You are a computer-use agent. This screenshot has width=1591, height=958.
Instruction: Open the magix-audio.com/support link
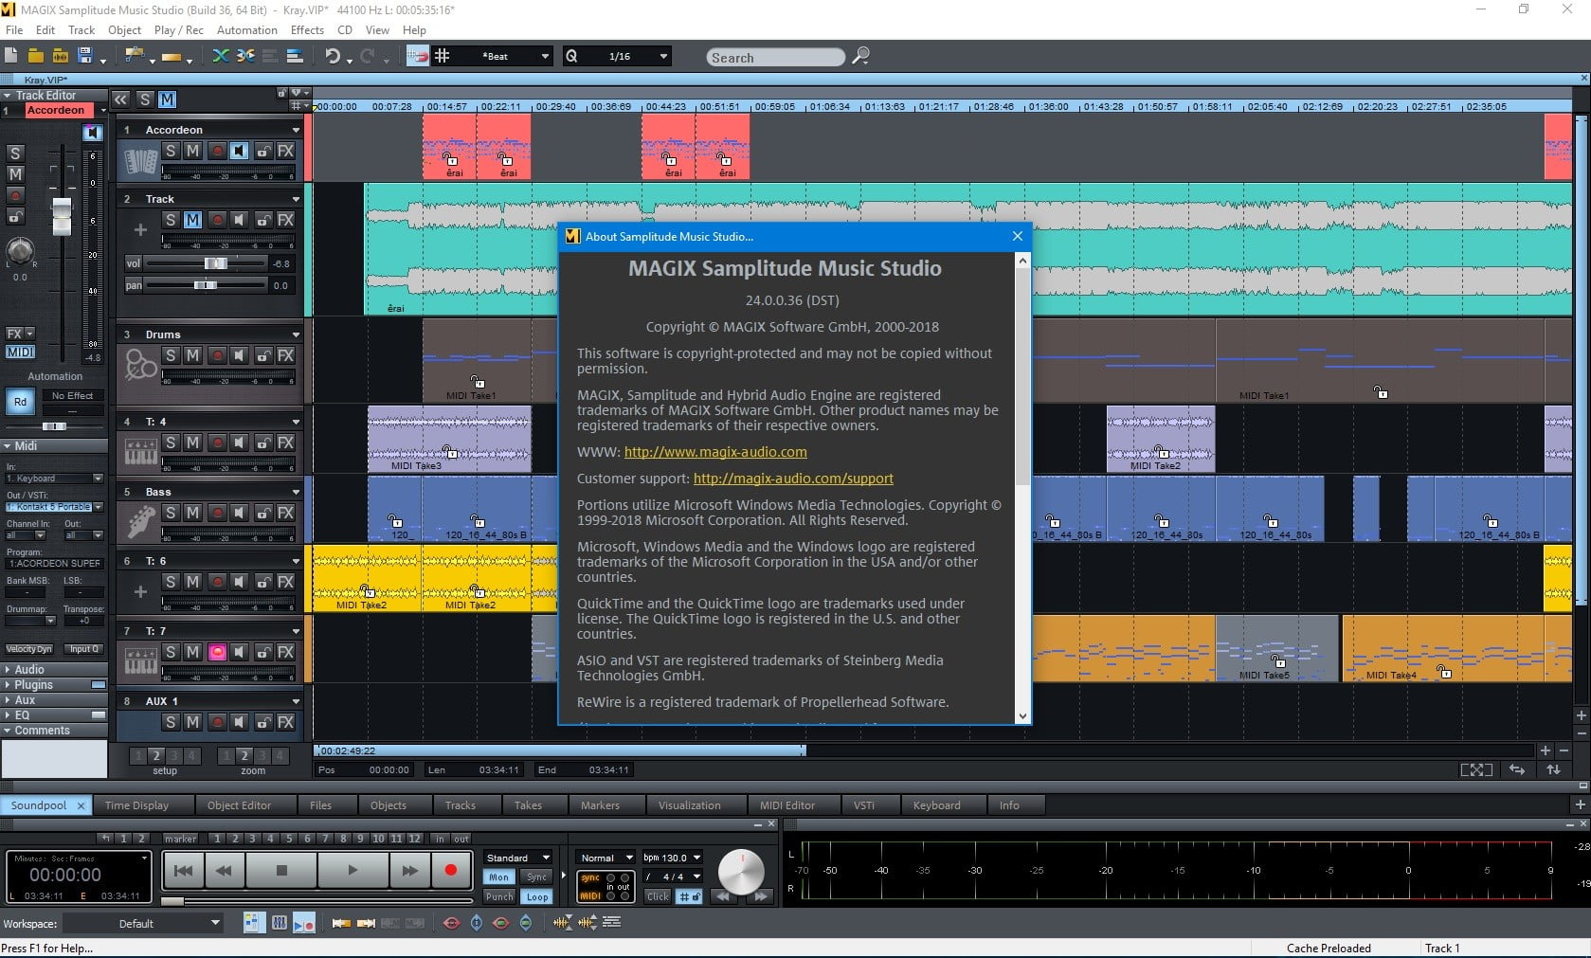(793, 479)
